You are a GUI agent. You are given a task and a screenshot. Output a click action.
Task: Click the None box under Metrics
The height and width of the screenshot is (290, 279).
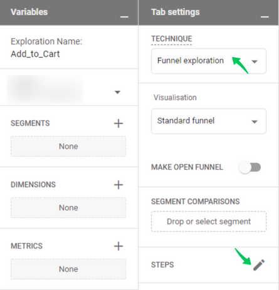[68, 269]
